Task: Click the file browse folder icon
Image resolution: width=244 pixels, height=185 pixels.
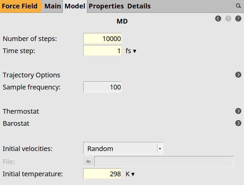Action: (x=88, y=161)
